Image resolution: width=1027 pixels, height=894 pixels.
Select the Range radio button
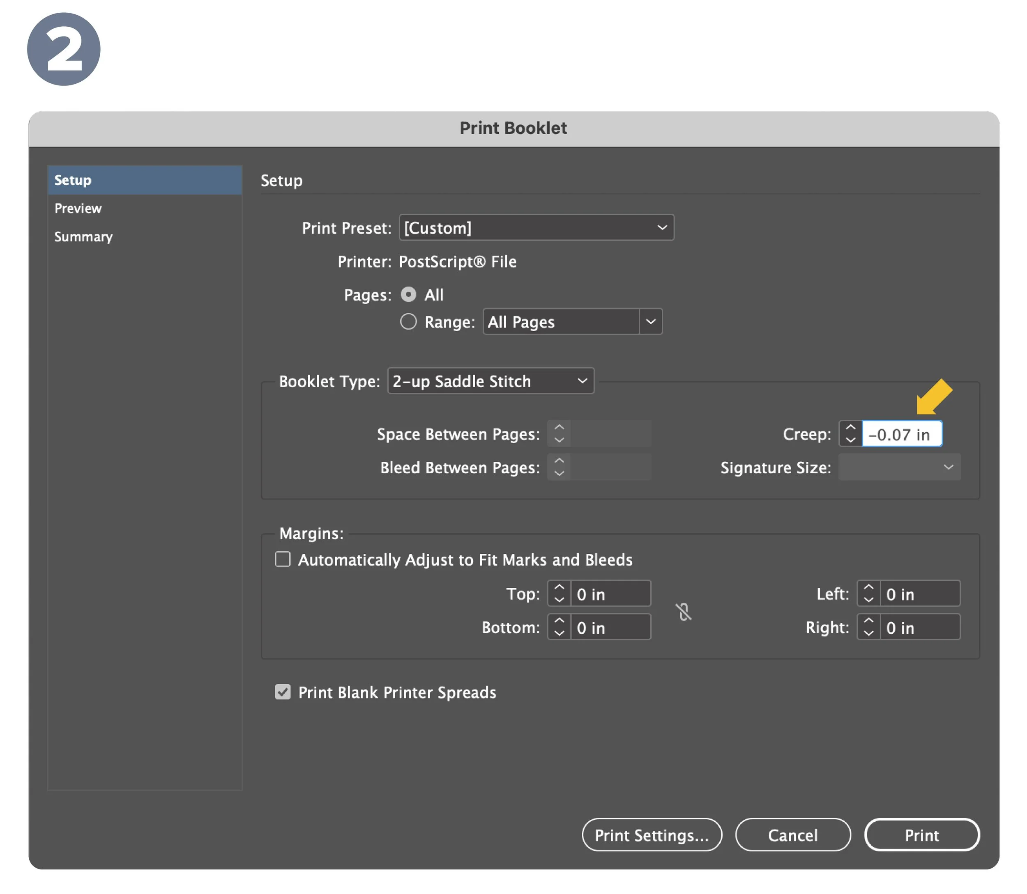[408, 322]
